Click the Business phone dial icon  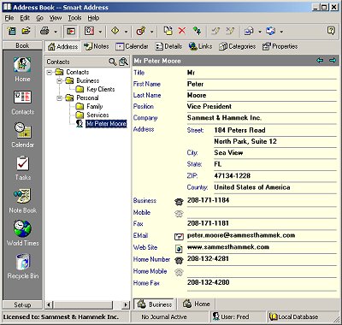[x=179, y=202]
